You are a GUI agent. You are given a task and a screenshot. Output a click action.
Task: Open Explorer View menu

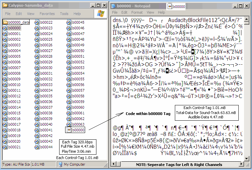[x=31, y=14]
